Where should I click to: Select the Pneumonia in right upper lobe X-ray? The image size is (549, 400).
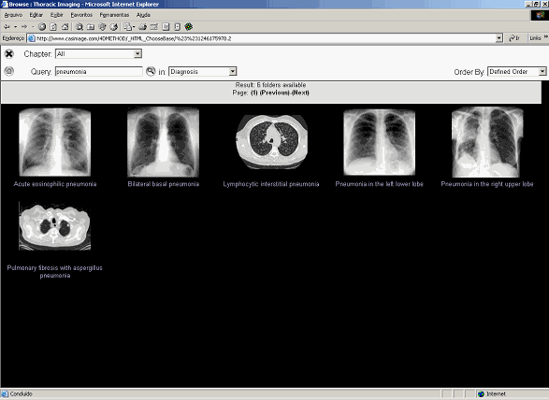tap(487, 142)
